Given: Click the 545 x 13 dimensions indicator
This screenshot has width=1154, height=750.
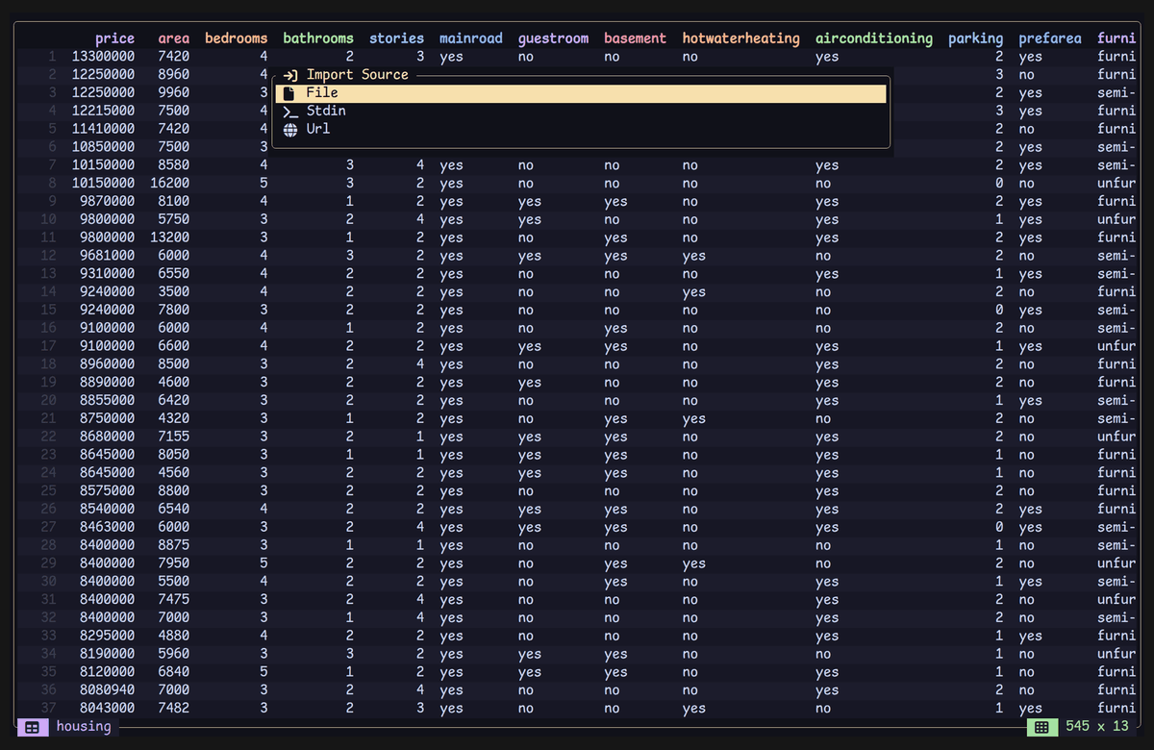Looking at the screenshot, I should point(1097,726).
